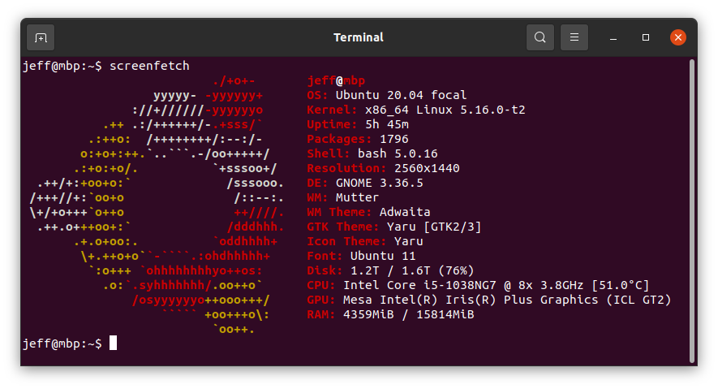Click the CPU line Intel Core i5-1038NG7
718x389 pixels.
coord(478,285)
